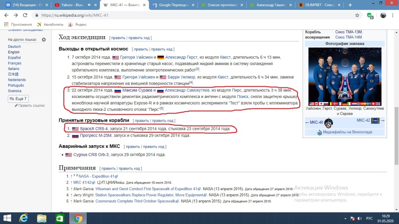Launch Internet Explorer from taskbar
Viewport: 399px width, 224px height.
point(24,218)
